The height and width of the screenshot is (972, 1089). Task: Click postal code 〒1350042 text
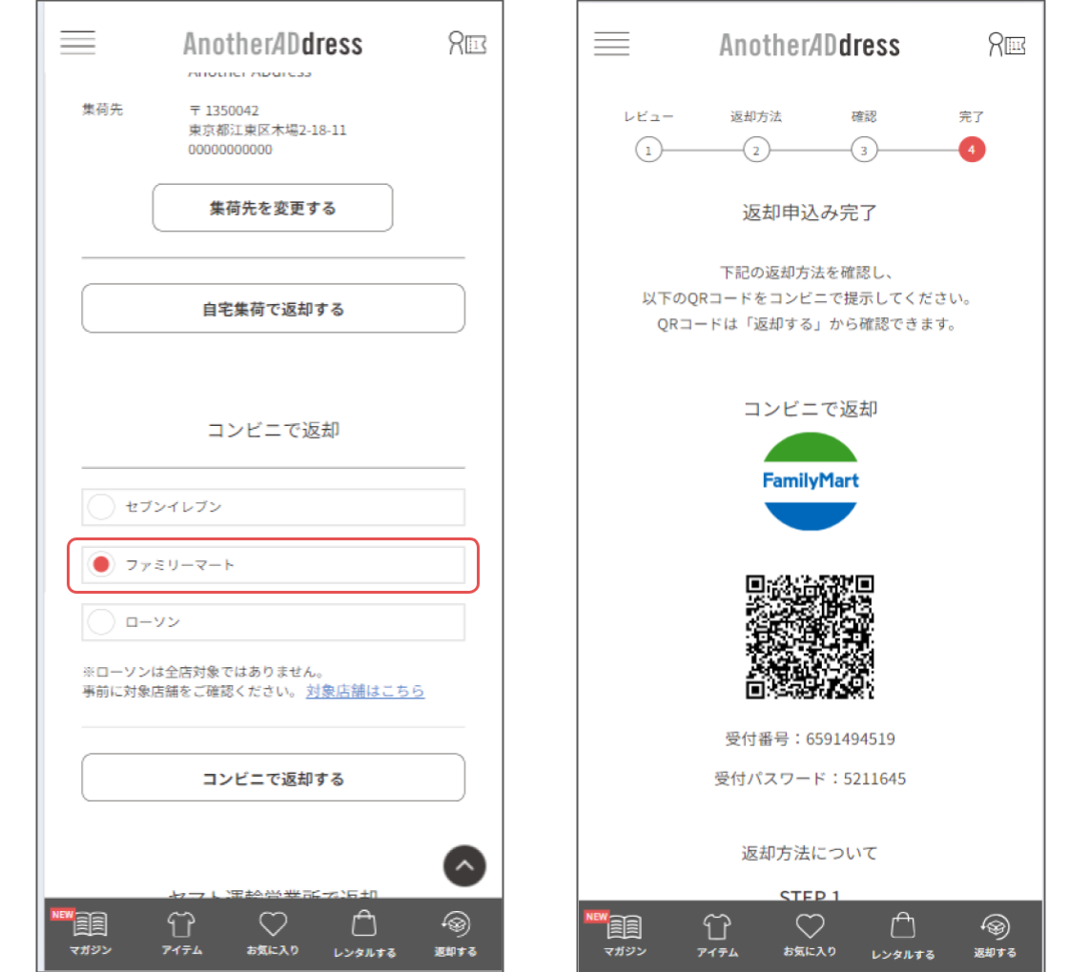pyautogui.click(x=224, y=111)
